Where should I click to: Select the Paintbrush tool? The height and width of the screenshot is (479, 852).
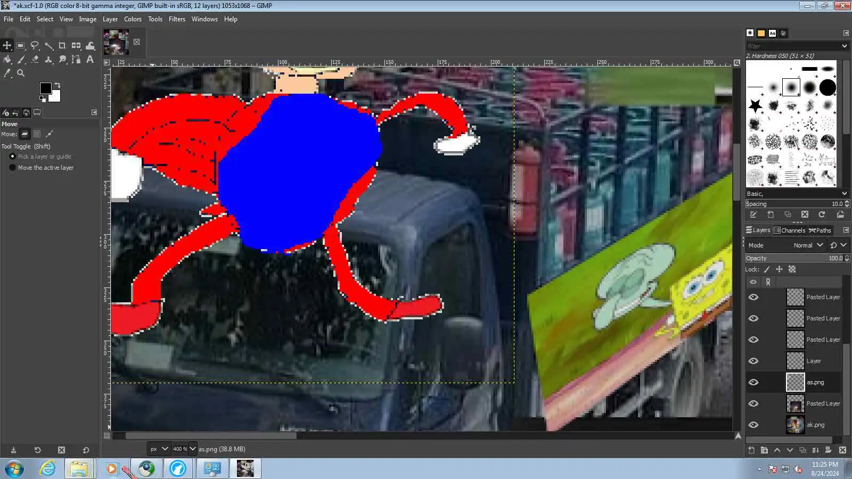click(21, 60)
